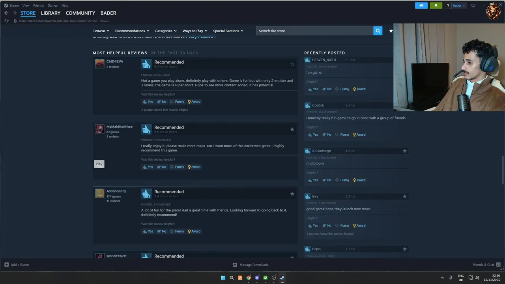The image size is (505, 284).
Task: Click the star icon on CMD4EVA's review
Action: (x=292, y=64)
